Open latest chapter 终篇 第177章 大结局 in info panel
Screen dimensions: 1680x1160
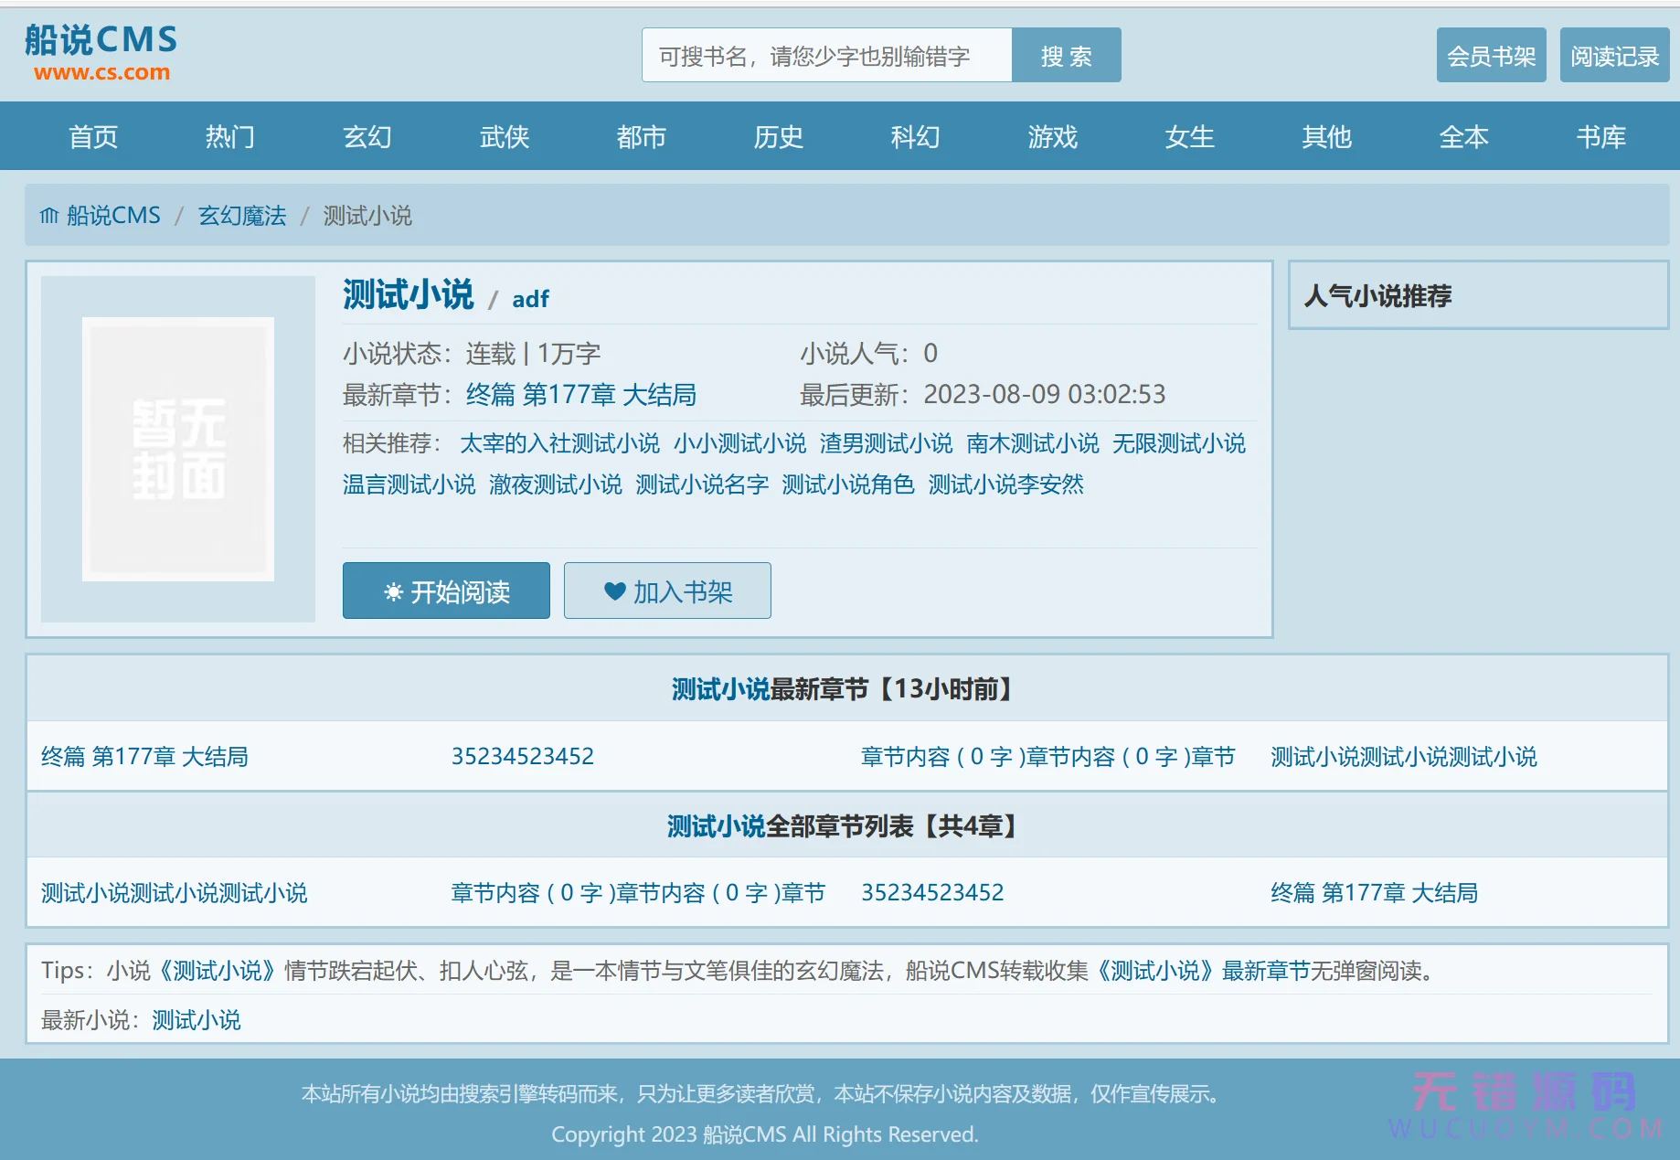coord(580,395)
